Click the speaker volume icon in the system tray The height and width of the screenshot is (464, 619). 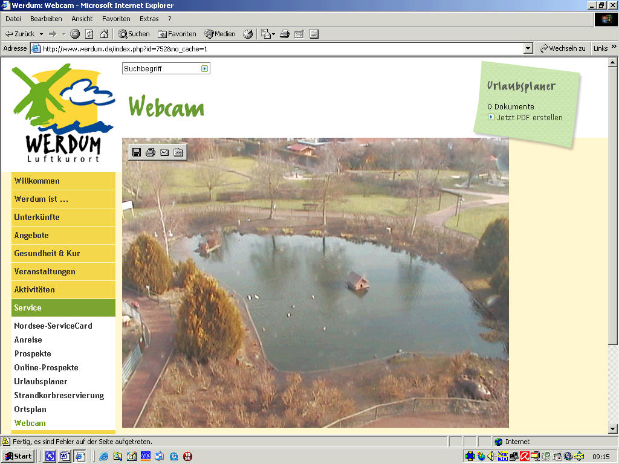point(491,457)
